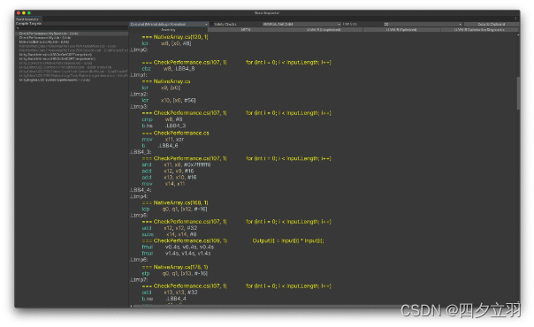
Task: Open the Coloured (Minimal debug information) dropdown
Action: coord(169,24)
